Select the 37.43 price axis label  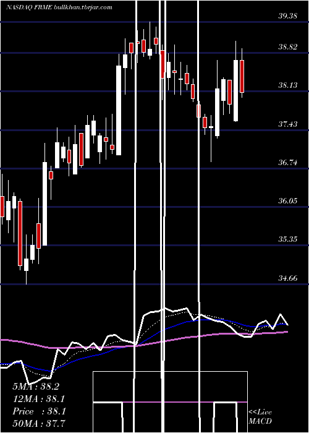287,124
